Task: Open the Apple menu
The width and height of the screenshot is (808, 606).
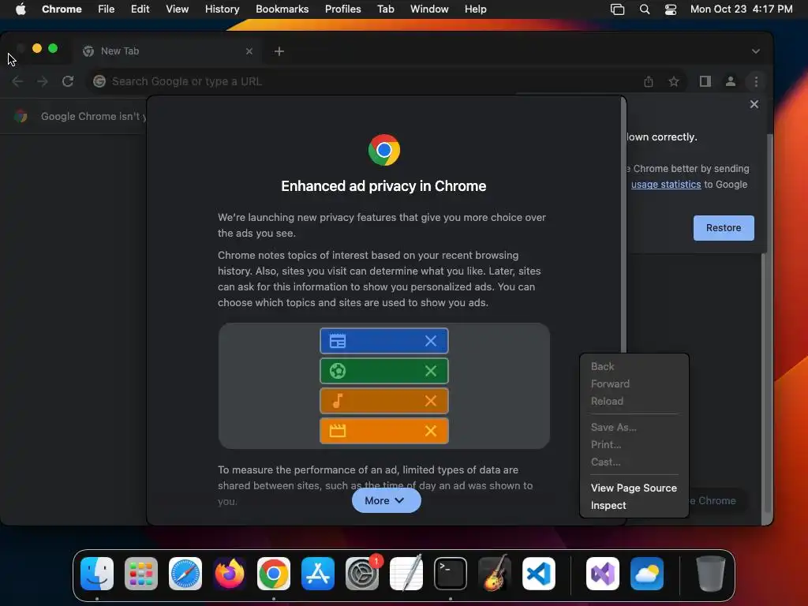Action: (21, 9)
